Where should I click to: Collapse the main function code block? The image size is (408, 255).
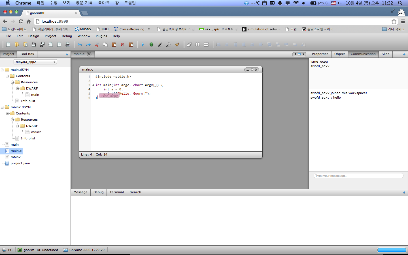click(93, 85)
